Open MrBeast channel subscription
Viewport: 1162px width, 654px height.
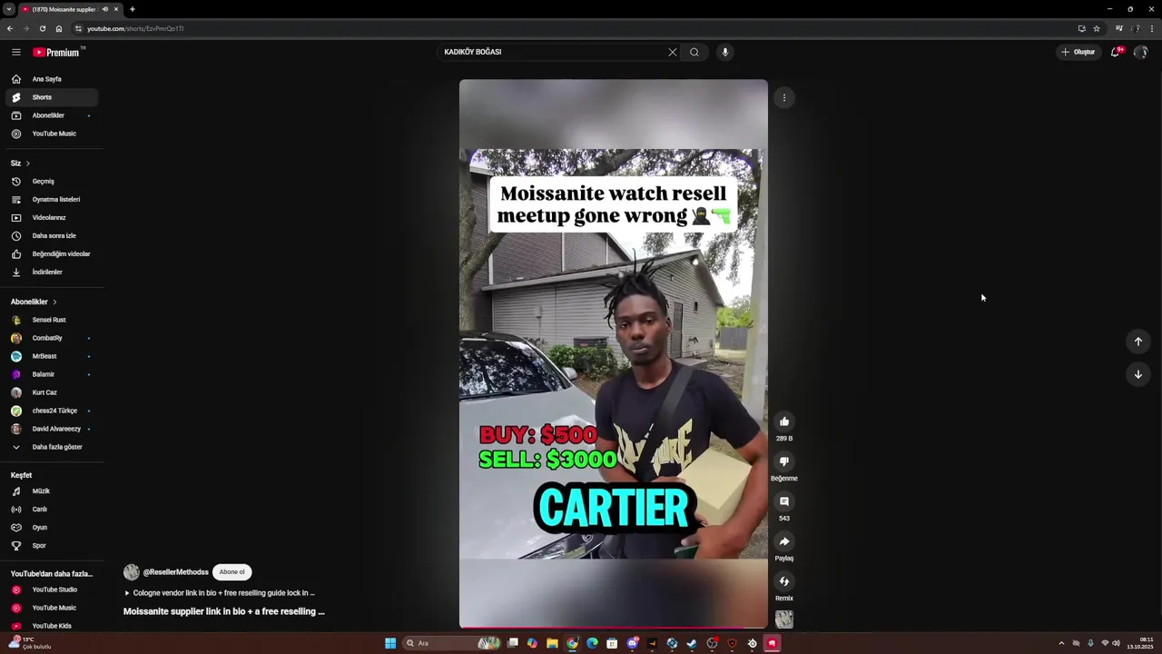[51, 356]
